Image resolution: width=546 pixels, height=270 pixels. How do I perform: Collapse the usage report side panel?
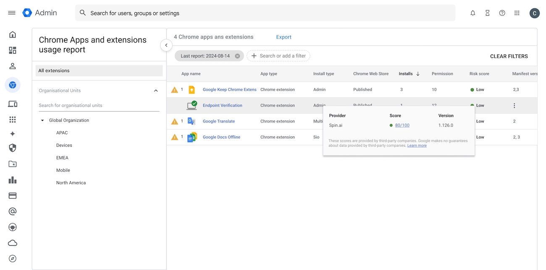166,45
